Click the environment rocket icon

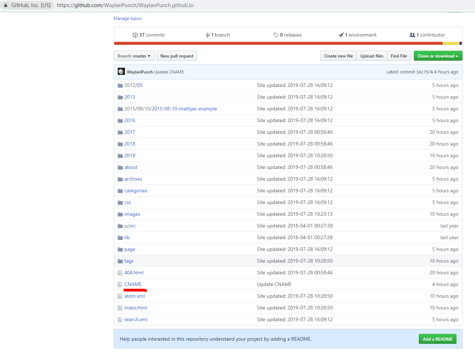[x=341, y=35]
